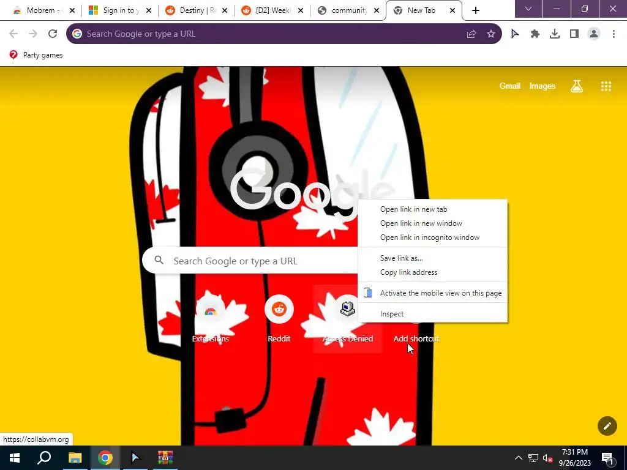
Task: Open File Explorer from the taskbar
Action: [x=75, y=458]
